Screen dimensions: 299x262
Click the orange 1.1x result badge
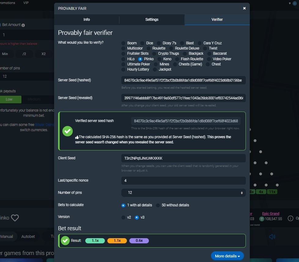[x=117, y=241]
